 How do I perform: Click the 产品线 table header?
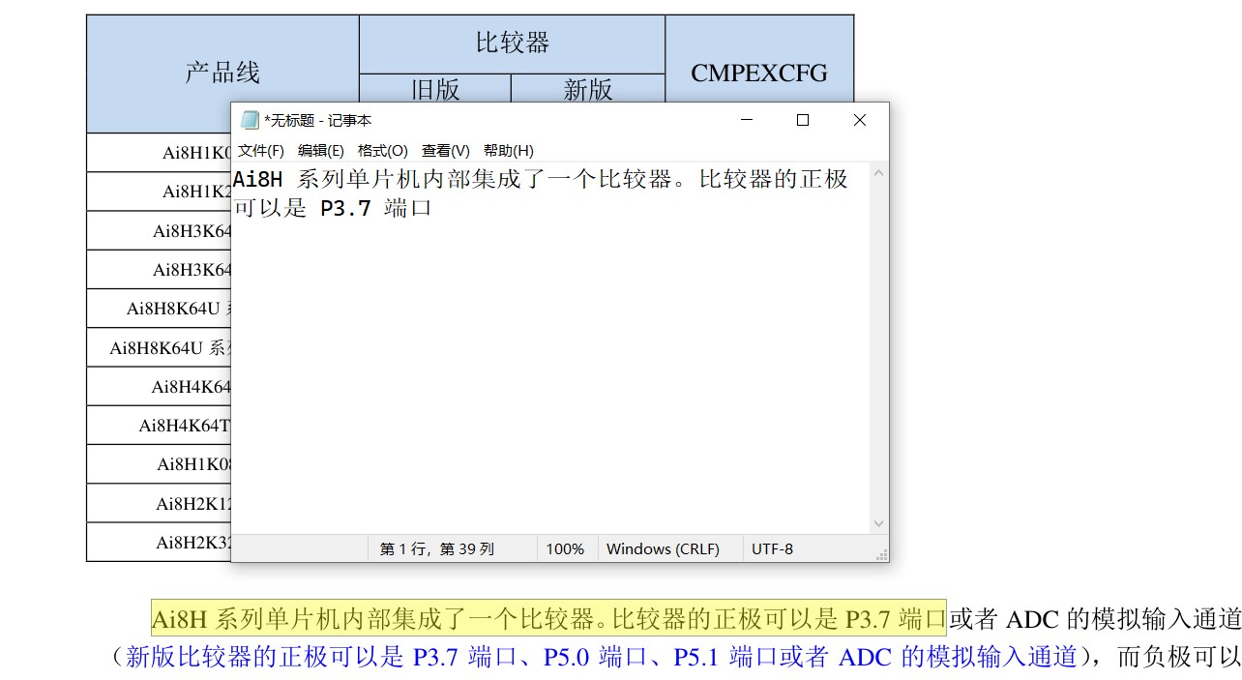(x=222, y=73)
